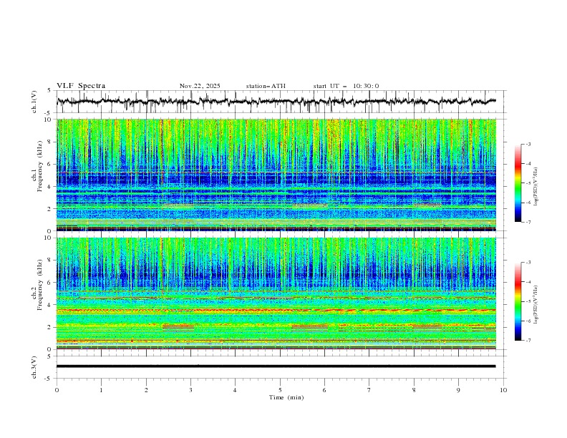The image size is (567, 438).
Task: Click the ch.2 "log(PSD)(V²/Hz)" colorbar label
Action: 536,305
